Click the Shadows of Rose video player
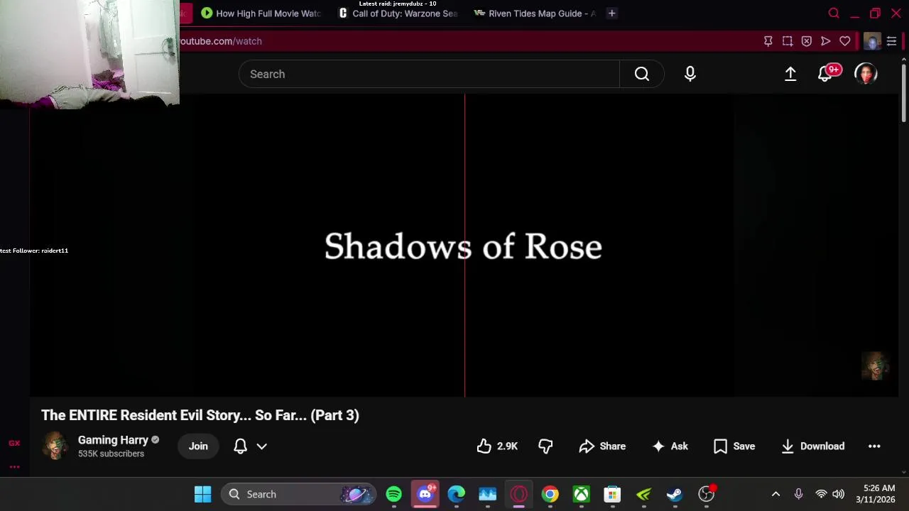The height and width of the screenshot is (511, 909). coord(464,246)
